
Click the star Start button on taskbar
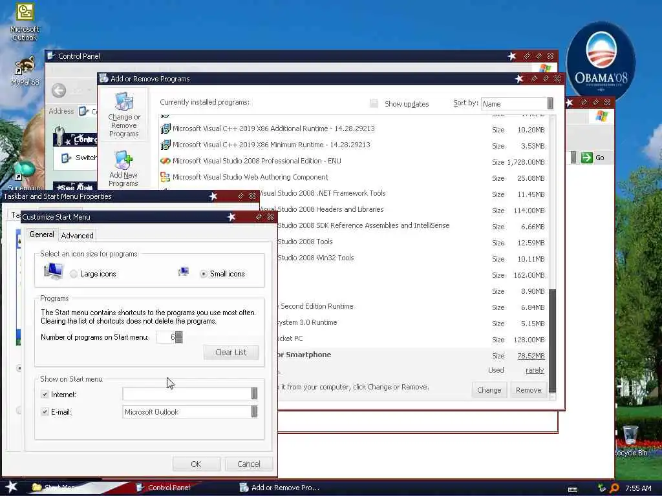pyautogui.click(x=11, y=487)
